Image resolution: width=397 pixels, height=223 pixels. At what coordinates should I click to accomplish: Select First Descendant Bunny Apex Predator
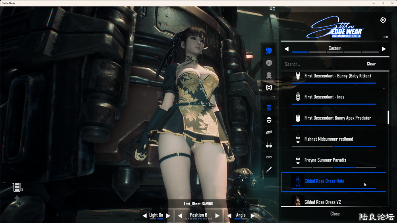click(x=334, y=118)
